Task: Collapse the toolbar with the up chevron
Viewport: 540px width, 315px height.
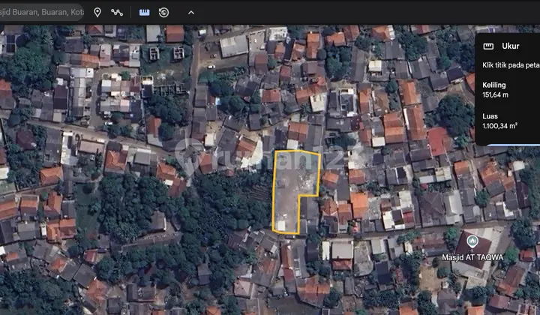Action: pyautogui.click(x=190, y=12)
